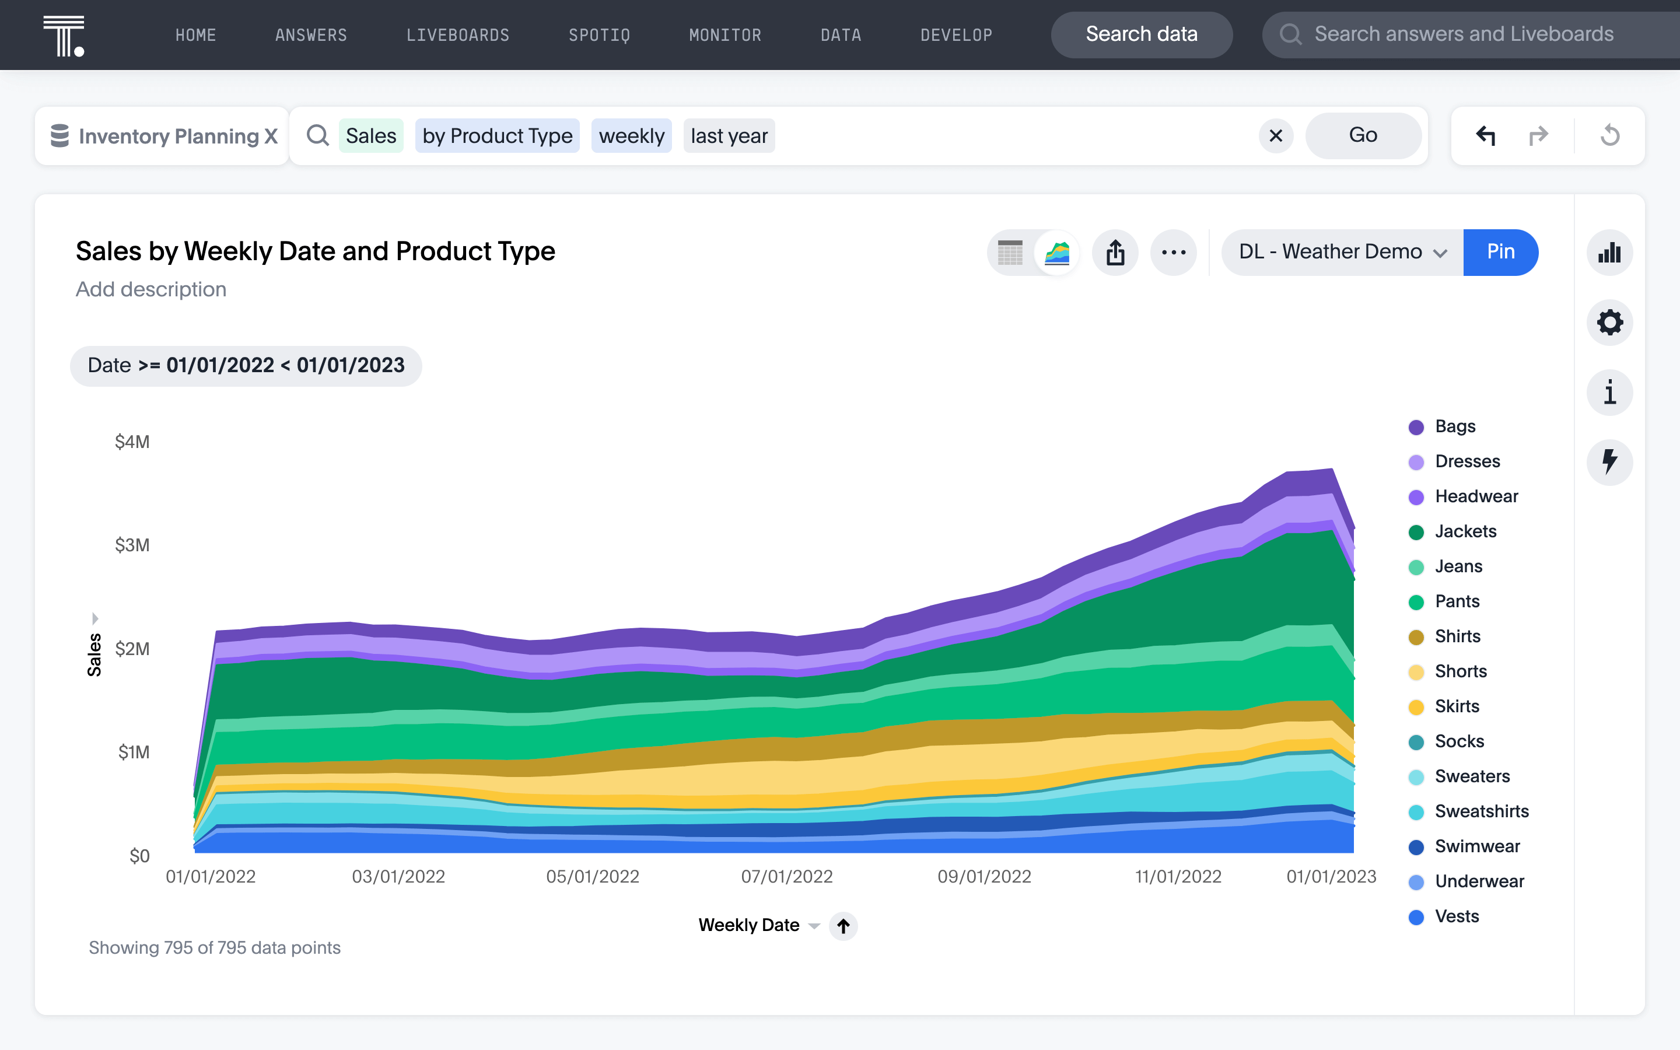Viewport: 1680px width, 1050px height.
Task: Toggle the Swimwear legend entry
Action: [1464, 846]
